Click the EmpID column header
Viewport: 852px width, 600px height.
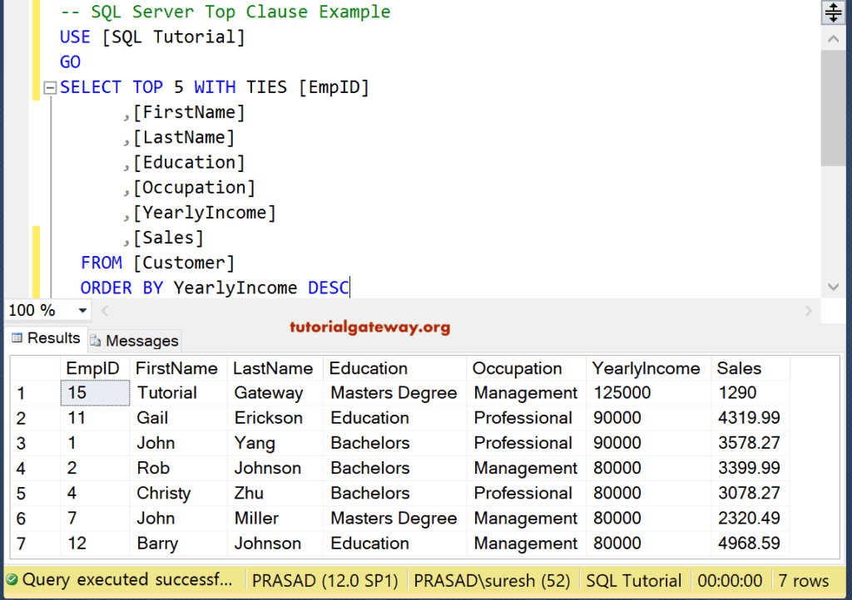(x=94, y=367)
